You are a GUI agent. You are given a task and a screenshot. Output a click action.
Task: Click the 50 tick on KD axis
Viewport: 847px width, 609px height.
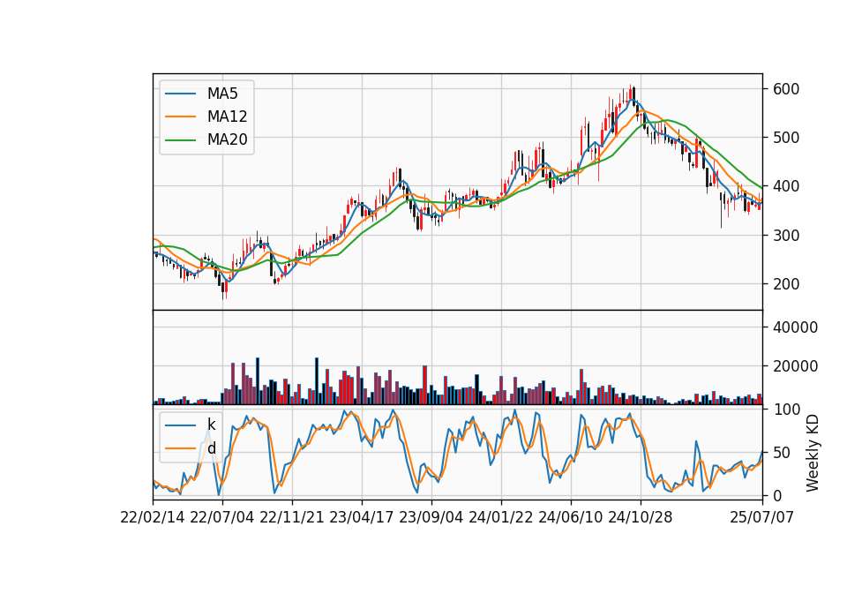point(782,453)
